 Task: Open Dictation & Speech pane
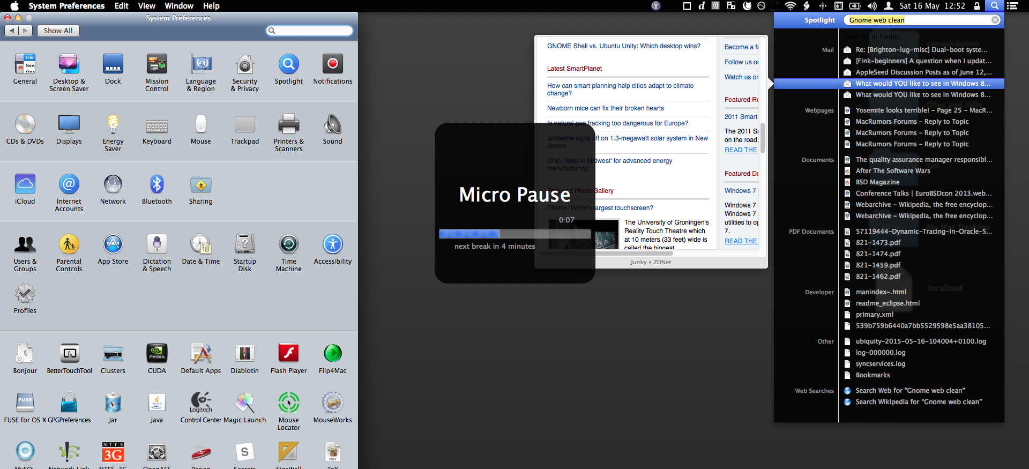pyautogui.click(x=157, y=253)
